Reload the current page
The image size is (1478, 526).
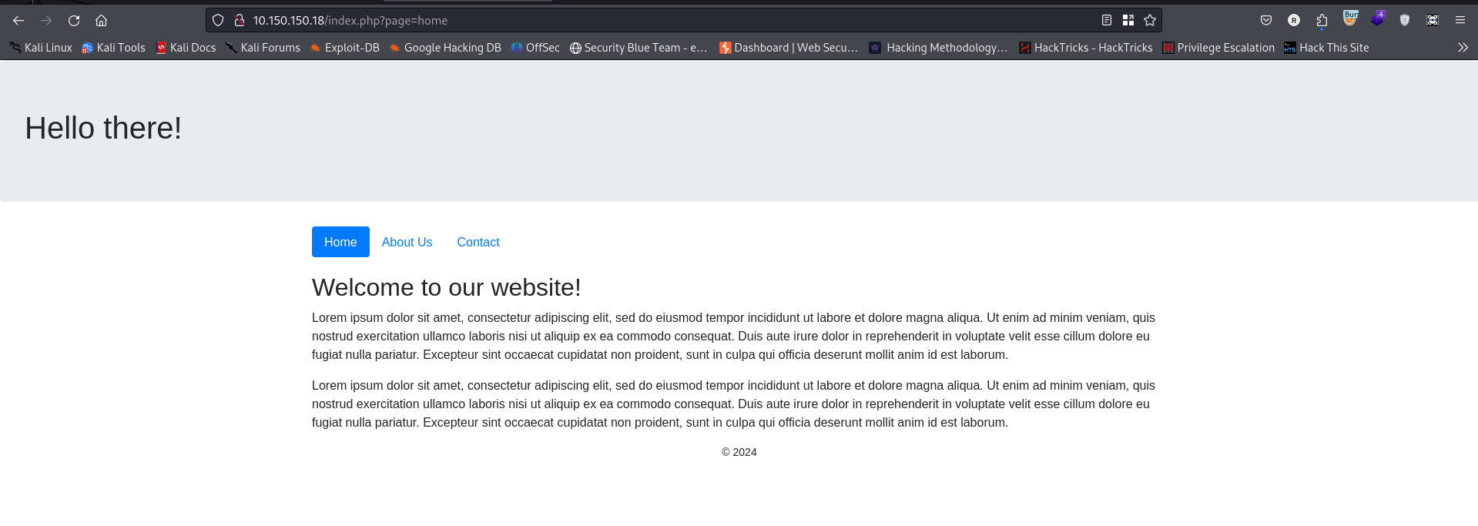74,21
